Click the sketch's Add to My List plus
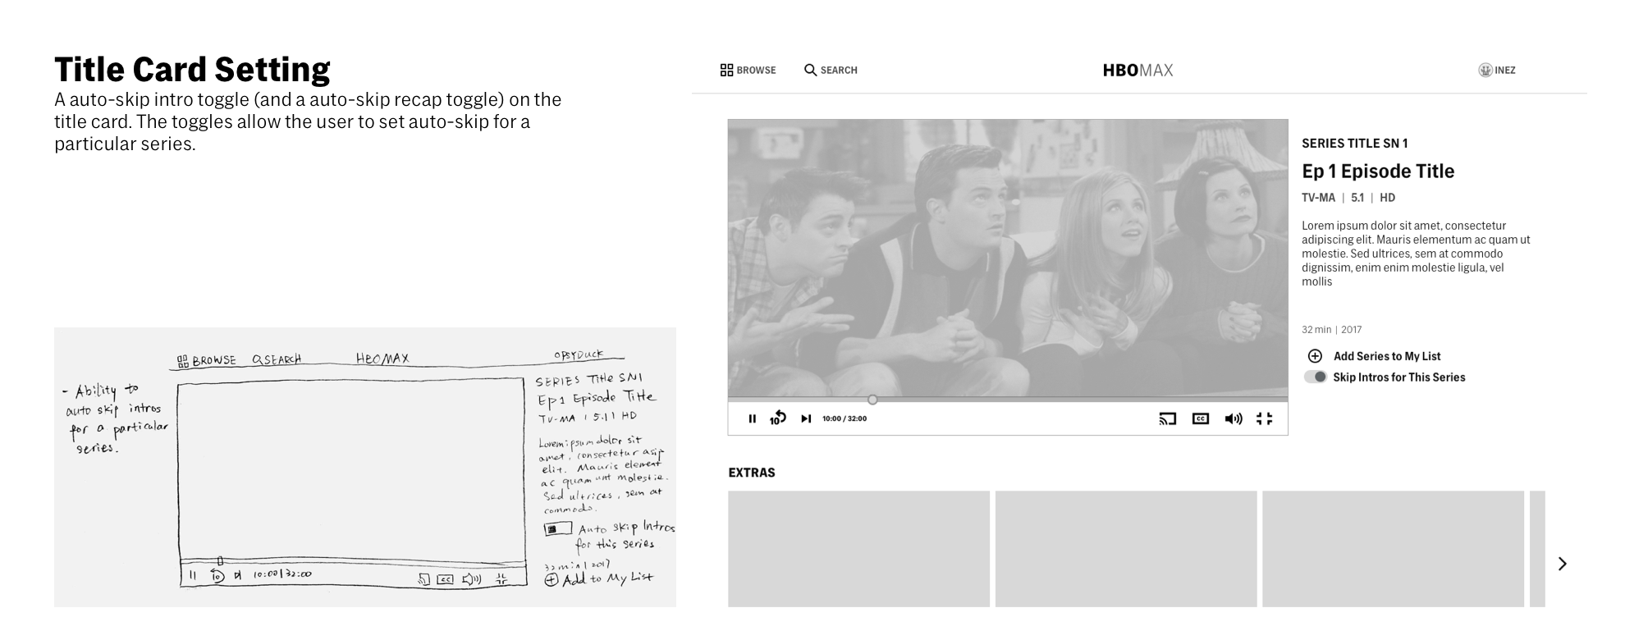The height and width of the screenshot is (640, 1625). pos(552,580)
